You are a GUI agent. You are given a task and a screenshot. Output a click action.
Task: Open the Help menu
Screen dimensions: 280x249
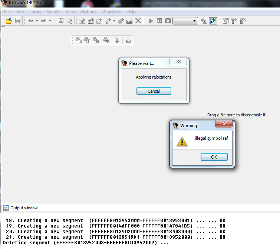tap(131, 12)
